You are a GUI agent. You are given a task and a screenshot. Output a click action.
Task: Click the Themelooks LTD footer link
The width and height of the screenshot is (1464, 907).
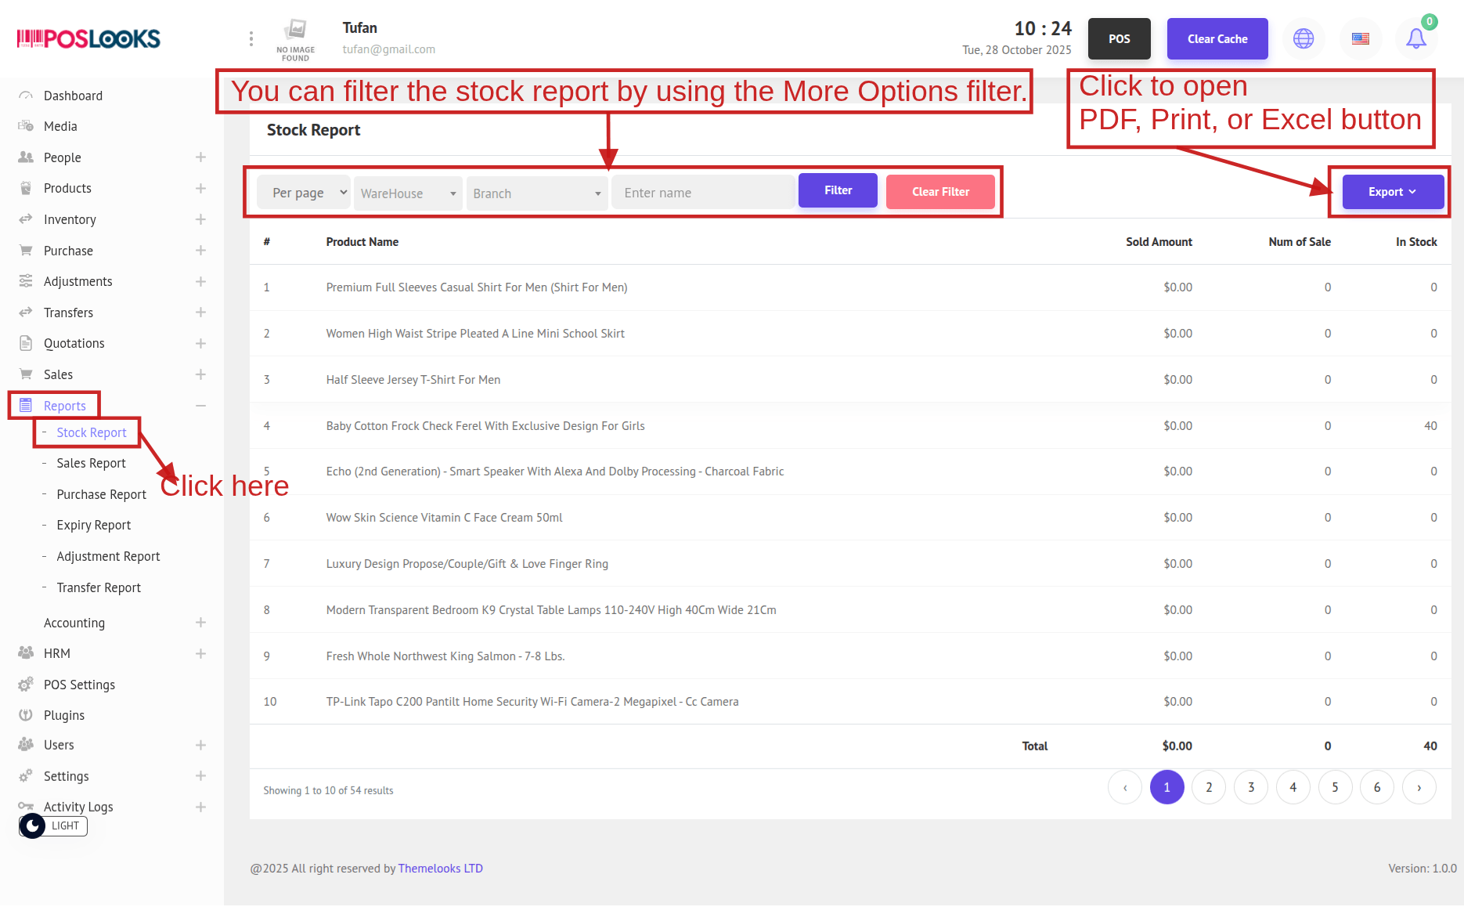coord(440,868)
